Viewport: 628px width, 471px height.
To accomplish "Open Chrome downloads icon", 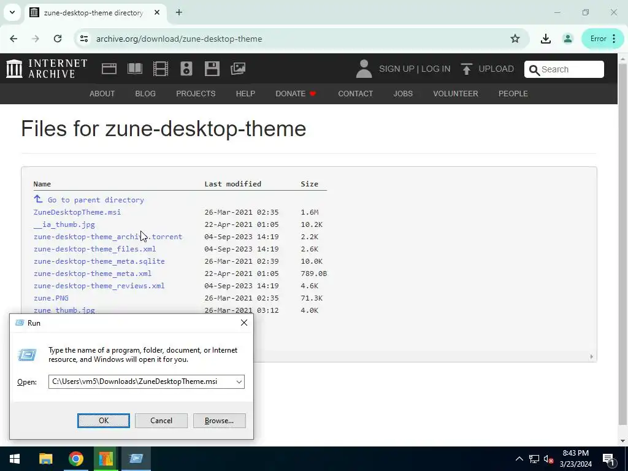I will click(x=545, y=39).
